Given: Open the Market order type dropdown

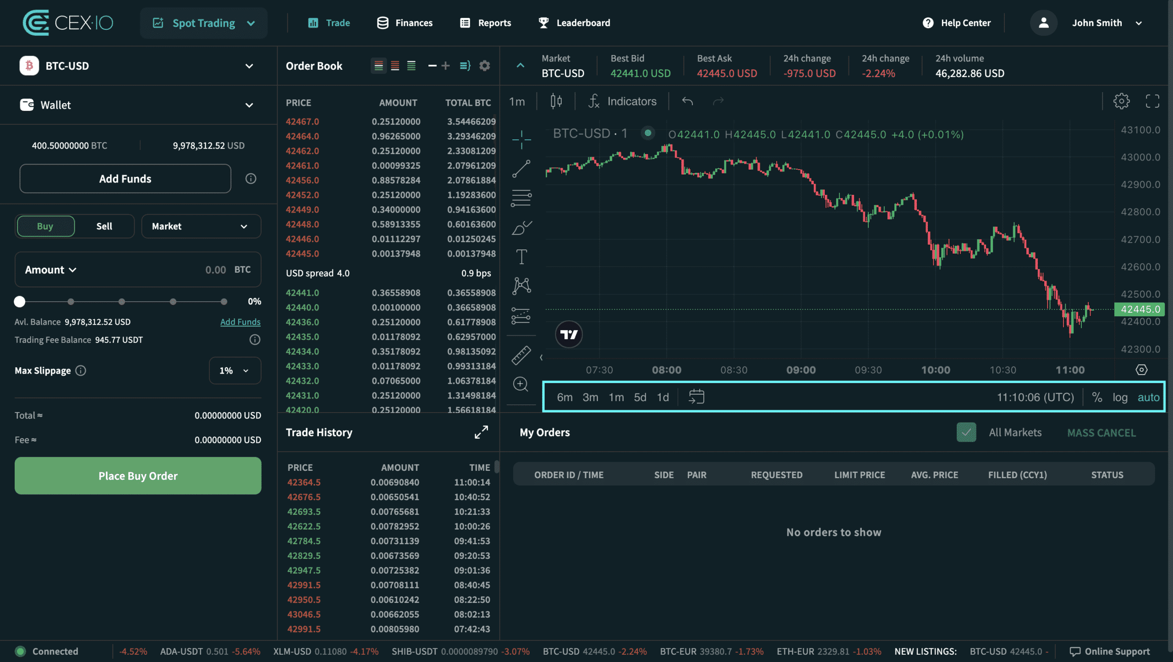Looking at the screenshot, I should coord(201,226).
